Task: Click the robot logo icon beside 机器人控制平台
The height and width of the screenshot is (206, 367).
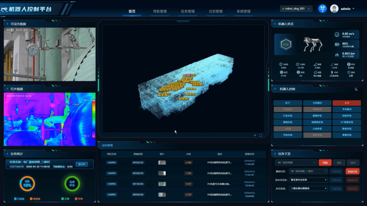Action: click(4, 10)
